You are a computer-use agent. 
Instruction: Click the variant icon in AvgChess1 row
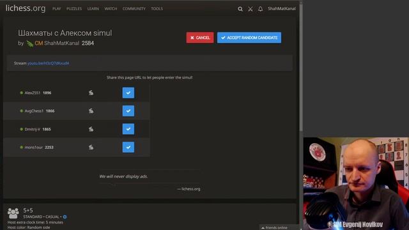tap(91, 111)
